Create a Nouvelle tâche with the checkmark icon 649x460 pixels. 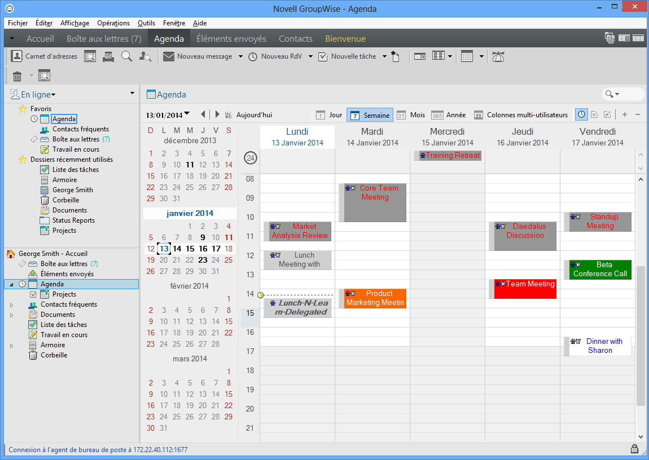tap(323, 56)
